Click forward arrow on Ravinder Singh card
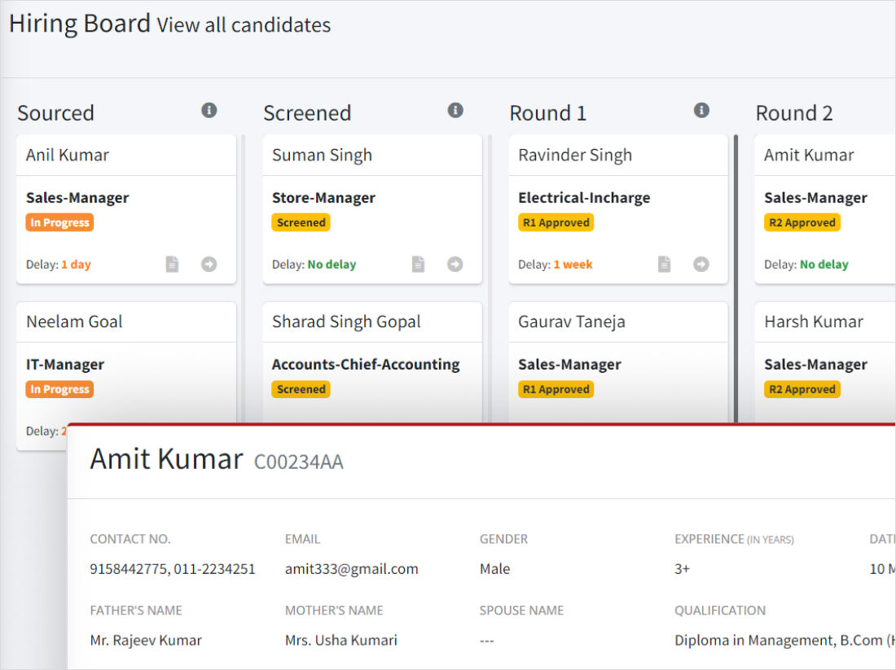This screenshot has width=896, height=670. click(701, 264)
